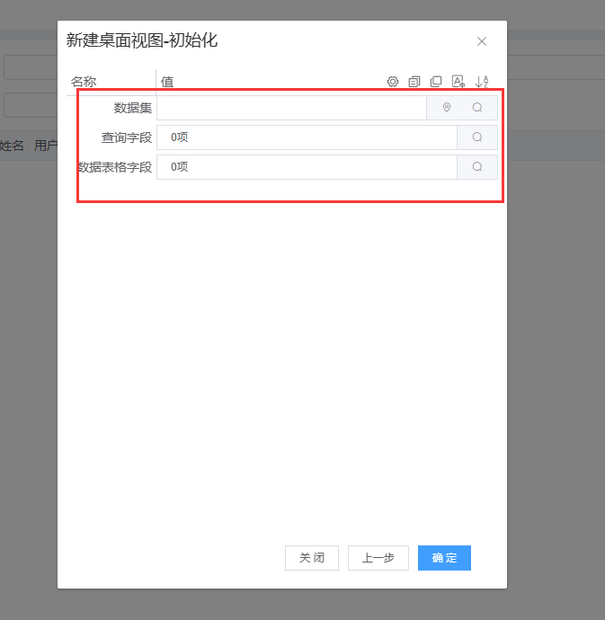Click the 数据集 row label
605x620 pixels.
coord(133,108)
